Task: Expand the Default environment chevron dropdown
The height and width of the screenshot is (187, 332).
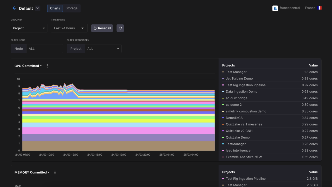Action: coord(38,8)
